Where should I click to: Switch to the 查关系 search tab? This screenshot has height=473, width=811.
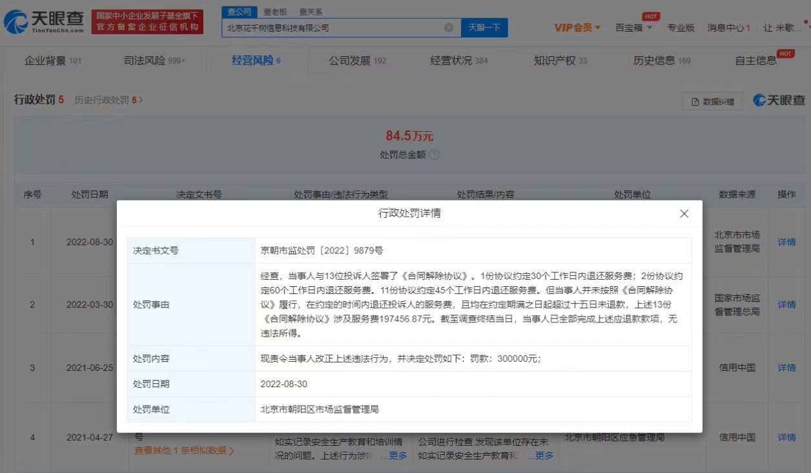pos(311,12)
